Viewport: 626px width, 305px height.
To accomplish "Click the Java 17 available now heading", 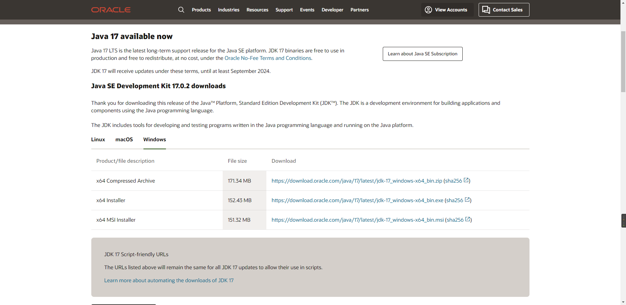I will 132,36.
